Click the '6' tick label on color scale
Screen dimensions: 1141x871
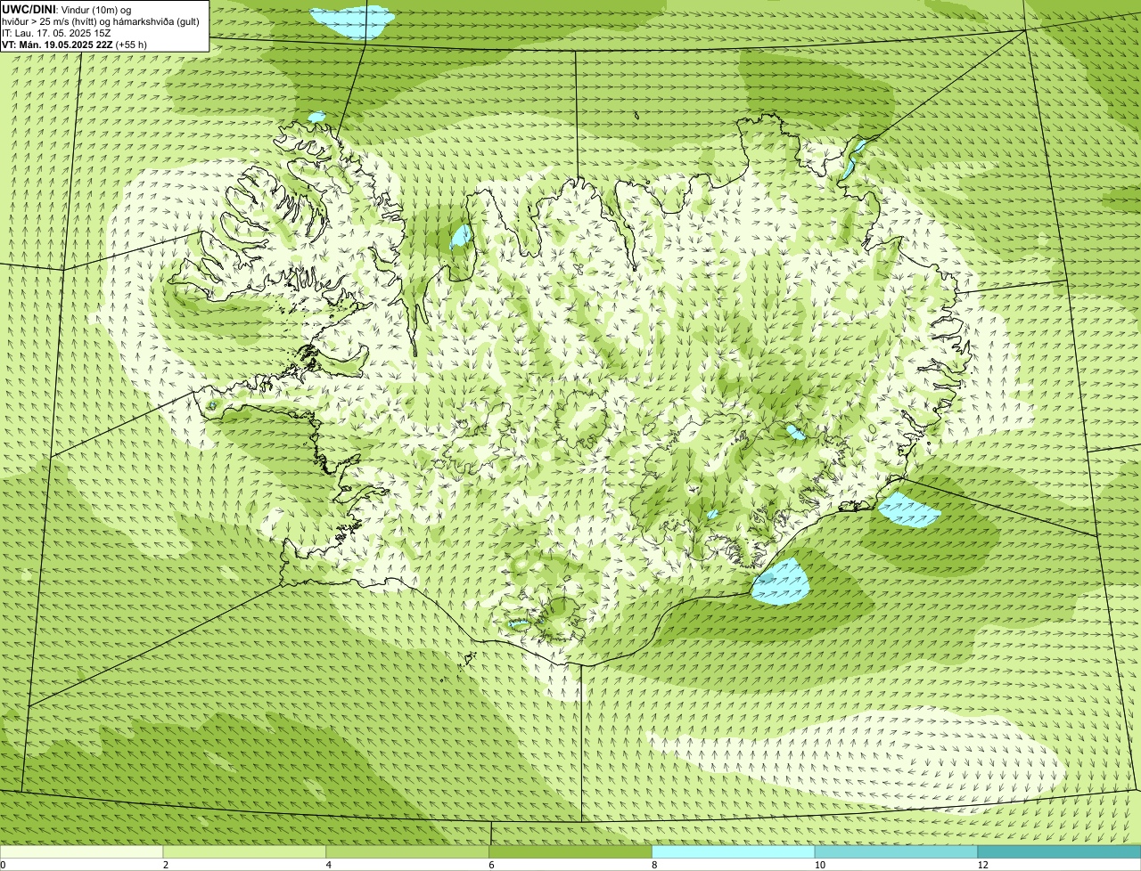pos(491,865)
